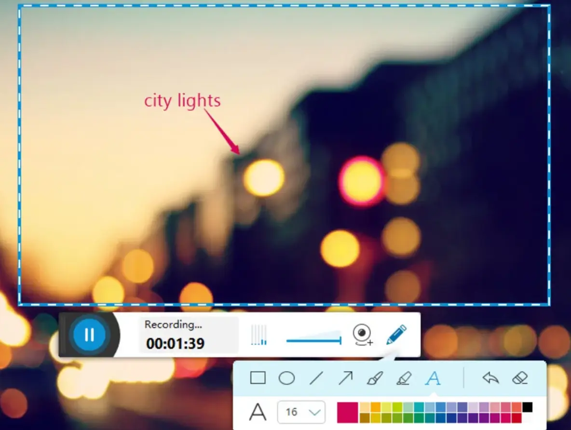Screen dimensions: 571x430
Task: Pause the screen recording
Action: [x=89, y=335]
